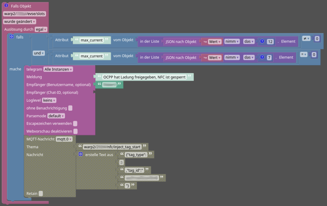
Task: Open gear mutator on erstelle Text aus
Action: (x=81, y=154)
